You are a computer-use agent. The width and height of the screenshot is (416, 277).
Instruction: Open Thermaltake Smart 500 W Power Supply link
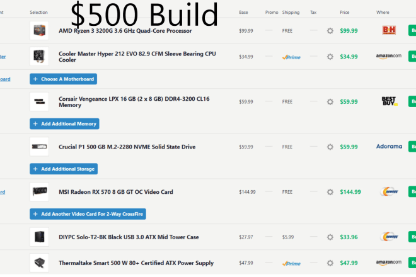136,263
